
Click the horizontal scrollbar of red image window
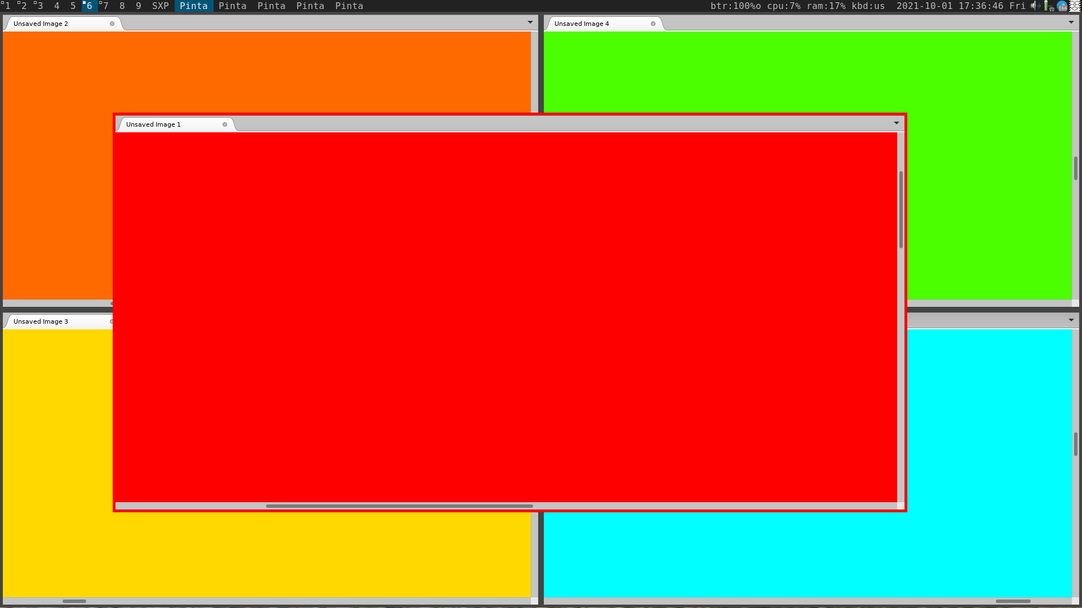(399, 506)
